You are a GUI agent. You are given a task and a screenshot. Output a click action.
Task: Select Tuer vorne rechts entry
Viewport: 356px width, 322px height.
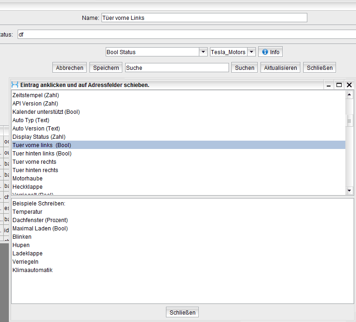(178, 162)
